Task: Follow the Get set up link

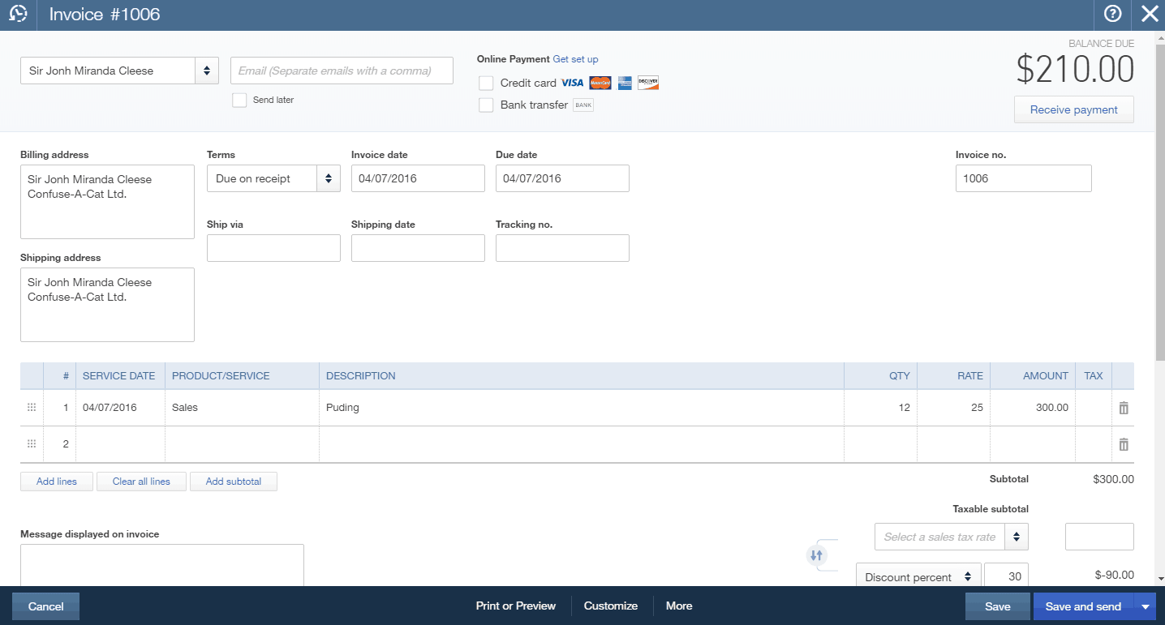Action: 576,58
